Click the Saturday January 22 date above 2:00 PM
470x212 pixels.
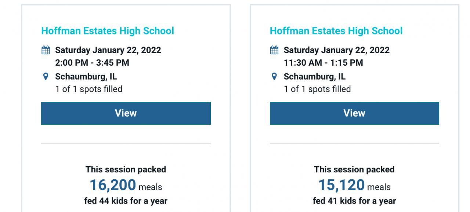pyautogui.click(x=108, y=50)
